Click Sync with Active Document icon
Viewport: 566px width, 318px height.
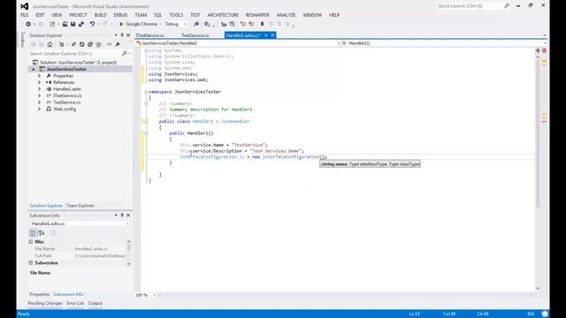(73, 44)
